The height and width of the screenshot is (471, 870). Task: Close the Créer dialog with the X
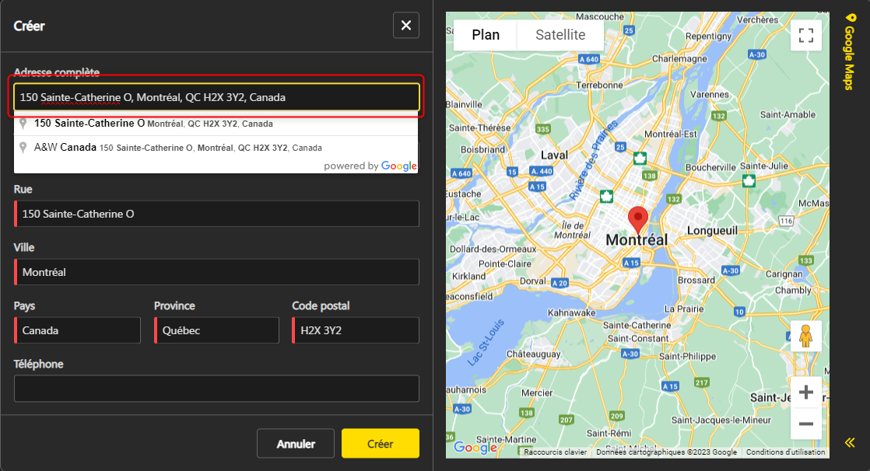tap(405, 26)
